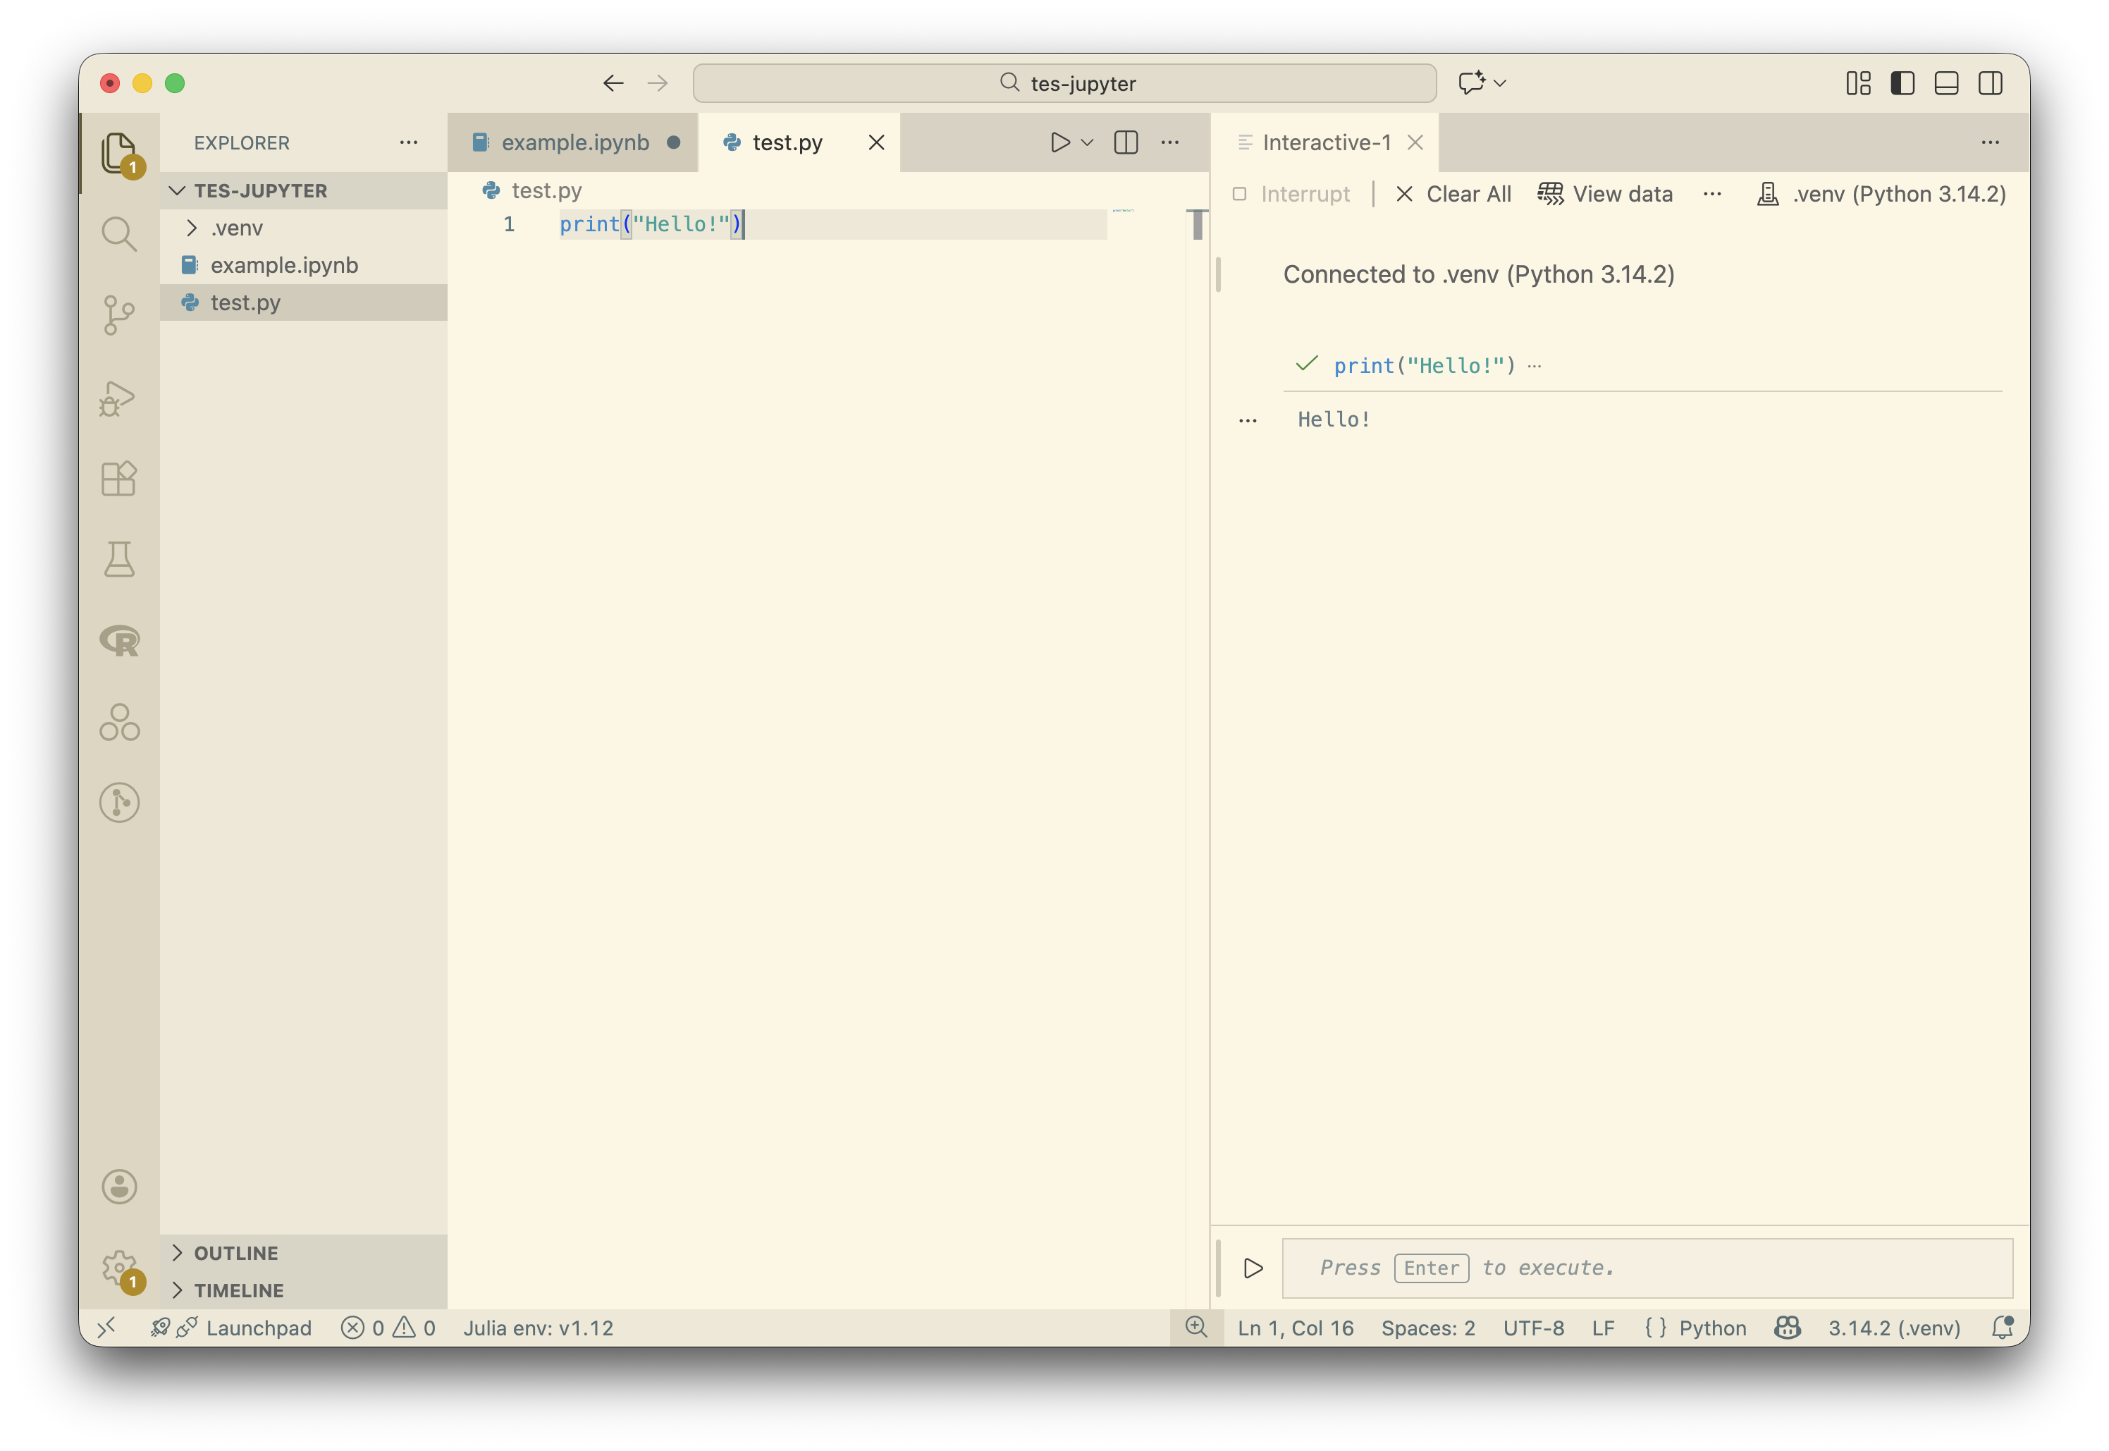The width and height of the screenshot is (2109, 1451).
Task: Open the Testing flask view
Action: point(119,559)
